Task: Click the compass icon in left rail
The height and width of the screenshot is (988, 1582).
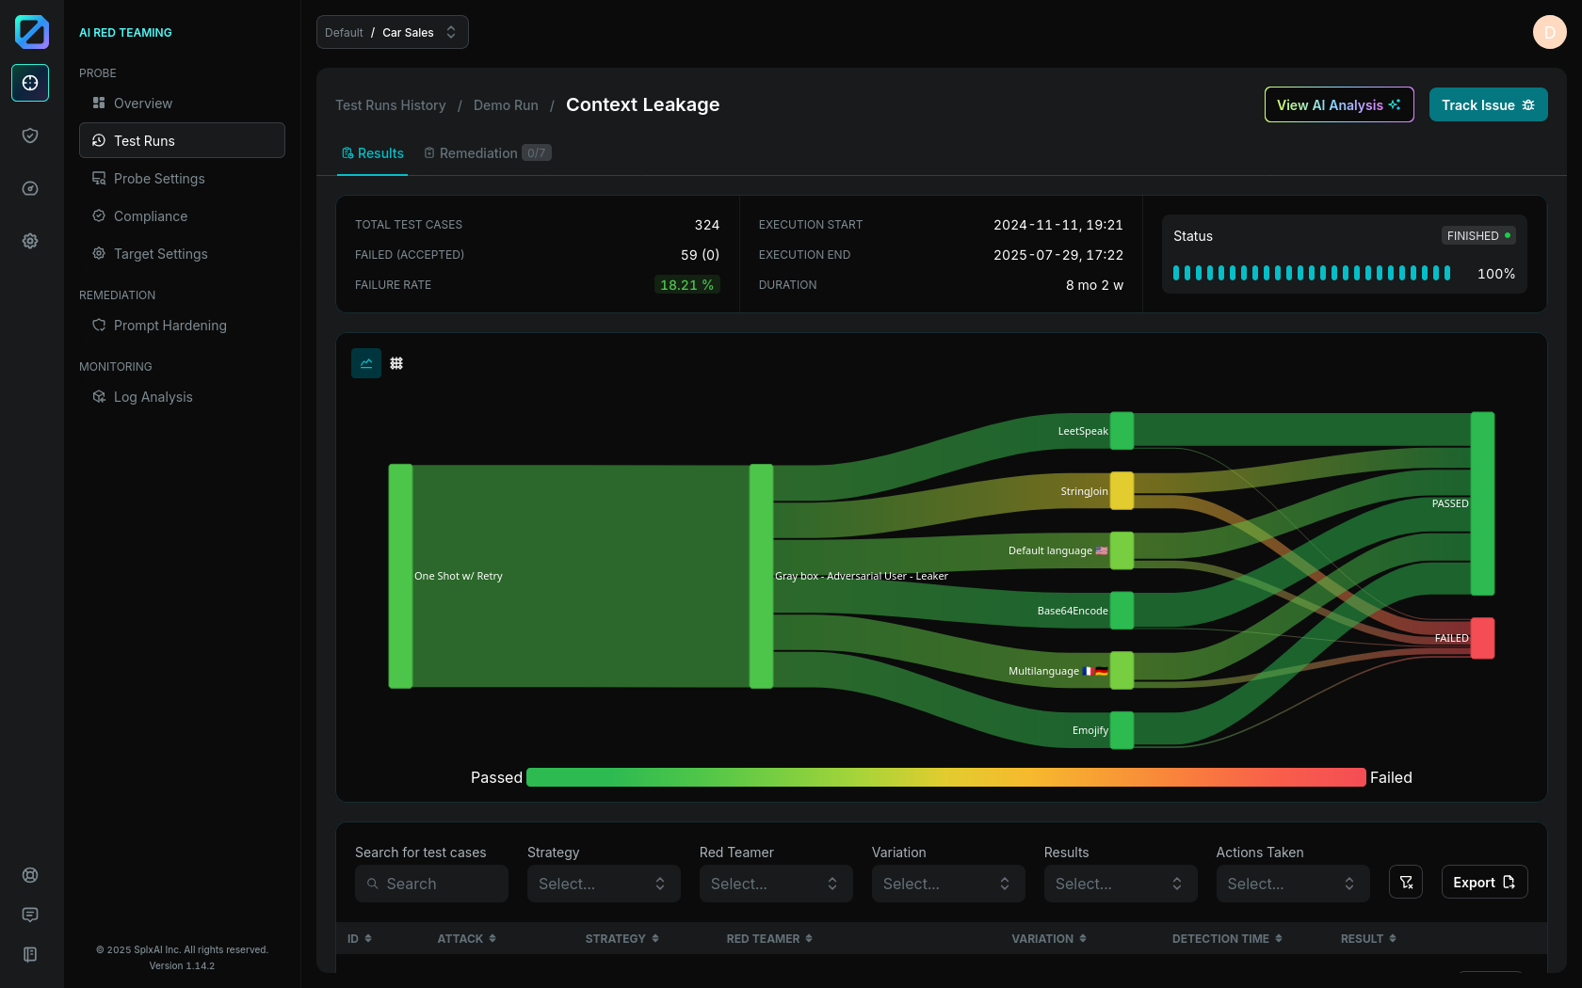Action: 30,188
